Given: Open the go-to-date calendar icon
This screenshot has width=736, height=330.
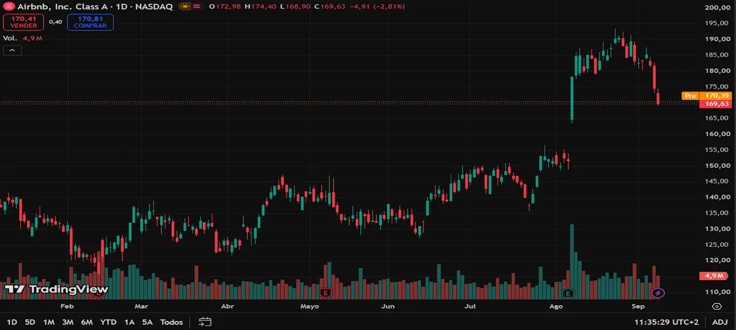Looking at the screenshot, I should click(x=205, y=322).
